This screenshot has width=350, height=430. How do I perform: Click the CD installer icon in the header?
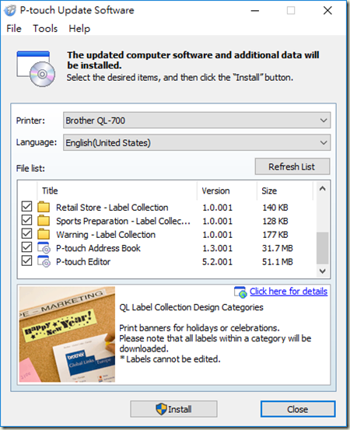coord(35,68)
